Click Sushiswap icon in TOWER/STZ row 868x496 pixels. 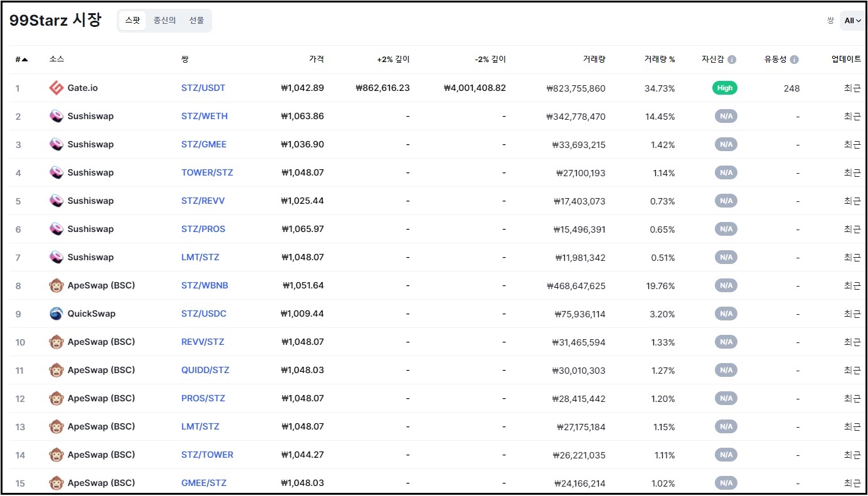click(x=56, y=172)
